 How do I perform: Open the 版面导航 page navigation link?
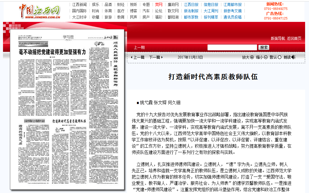point(278,38)
